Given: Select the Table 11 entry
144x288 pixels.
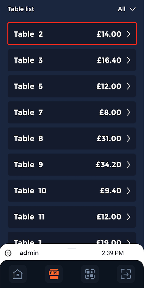Looking at the screenshot, I should coord(72,217).
